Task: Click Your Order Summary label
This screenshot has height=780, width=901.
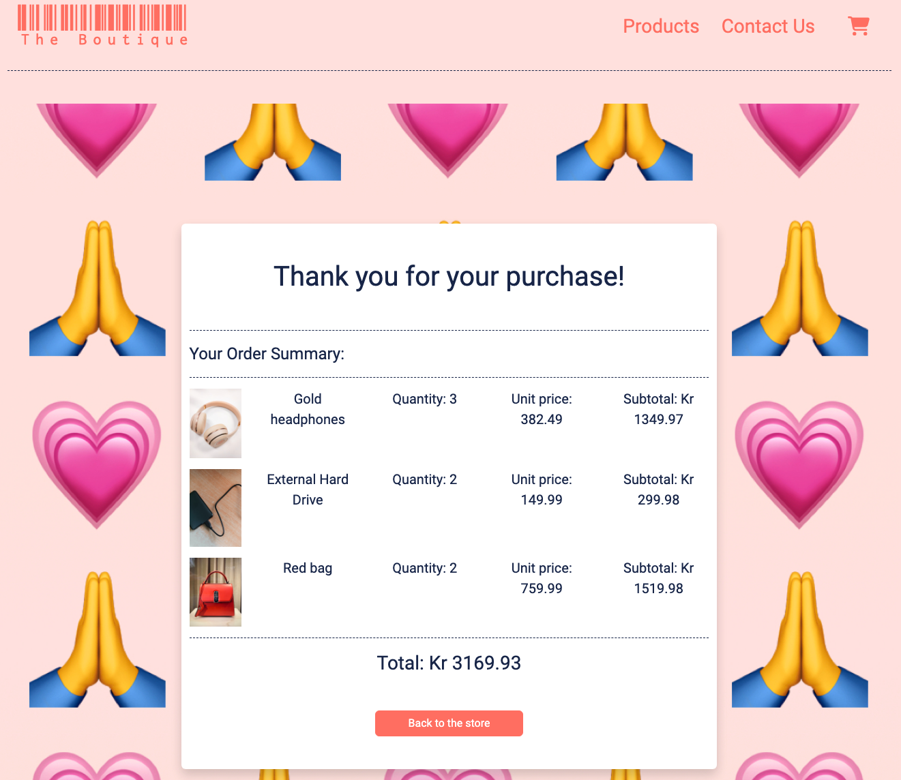Action: [267, 354]
